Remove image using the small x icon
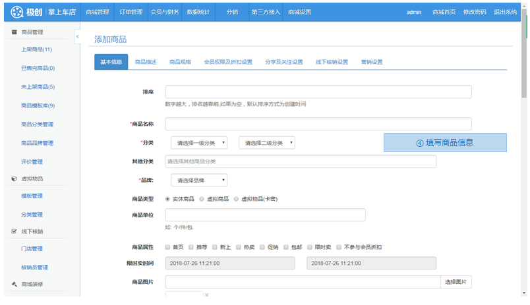 tap(206, 295)
